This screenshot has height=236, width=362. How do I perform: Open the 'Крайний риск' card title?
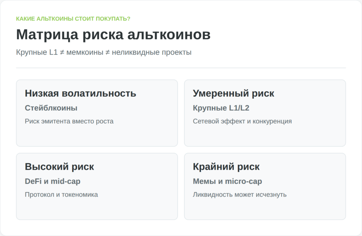point(226,167)
